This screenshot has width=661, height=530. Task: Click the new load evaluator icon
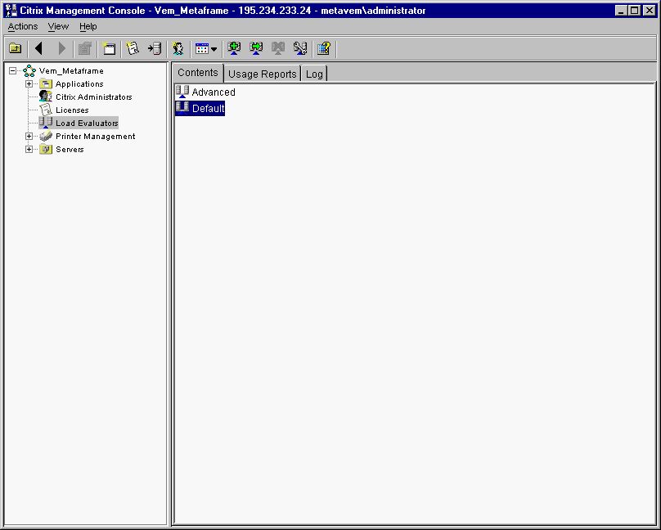point(234,48)
